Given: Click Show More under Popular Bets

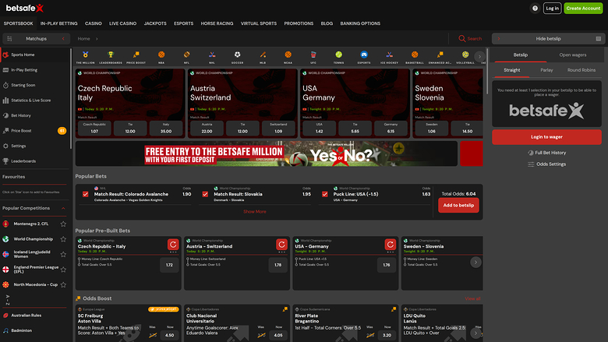Looking at the screenshot, I should 255,212.
